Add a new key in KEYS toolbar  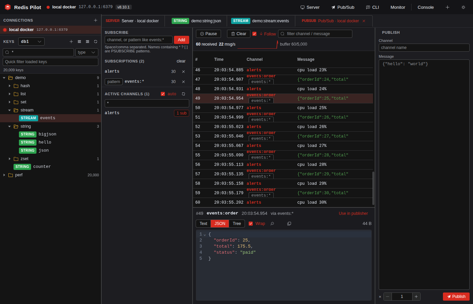click(x=71, y=42)
